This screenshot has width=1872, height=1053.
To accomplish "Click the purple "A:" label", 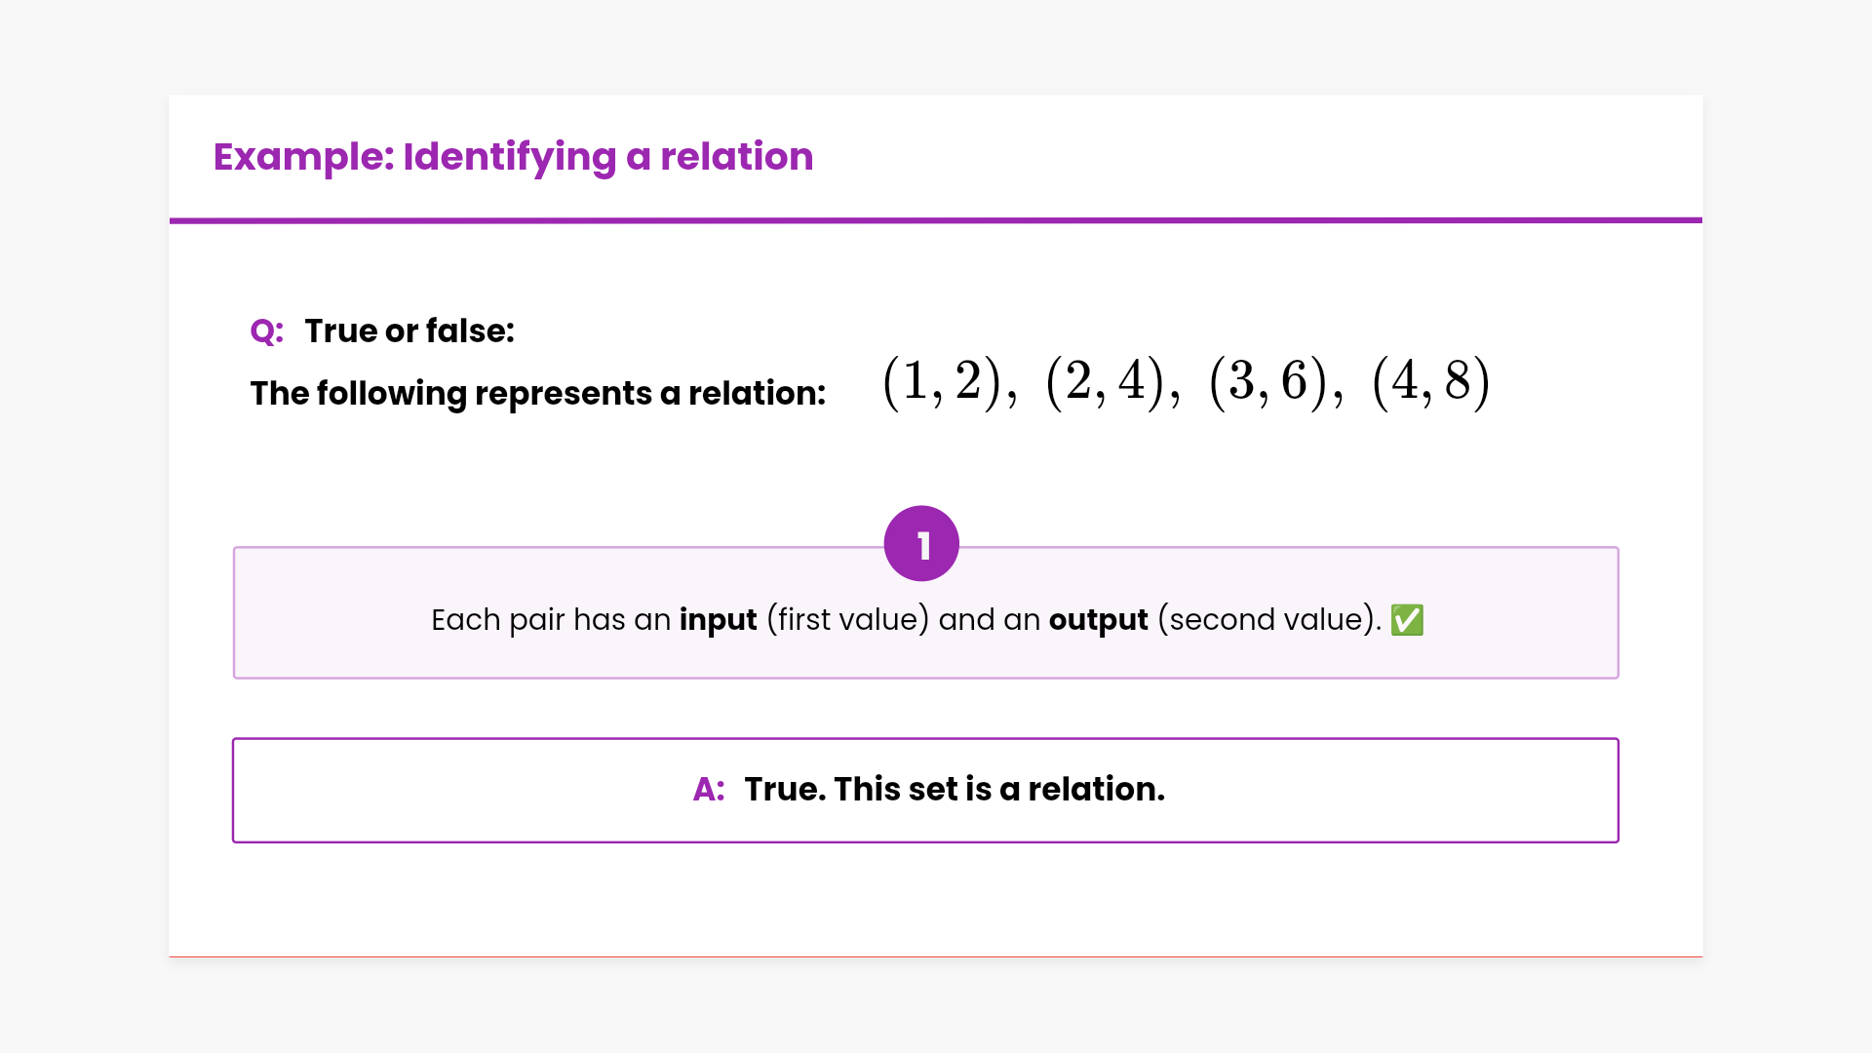I will (x=709, y=789).
